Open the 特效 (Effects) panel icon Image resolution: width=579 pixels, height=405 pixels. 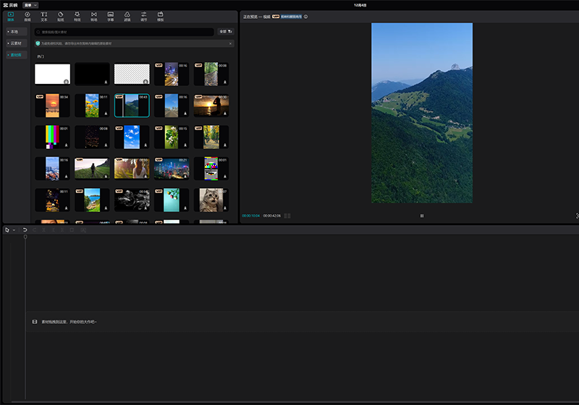pos(77,15)
